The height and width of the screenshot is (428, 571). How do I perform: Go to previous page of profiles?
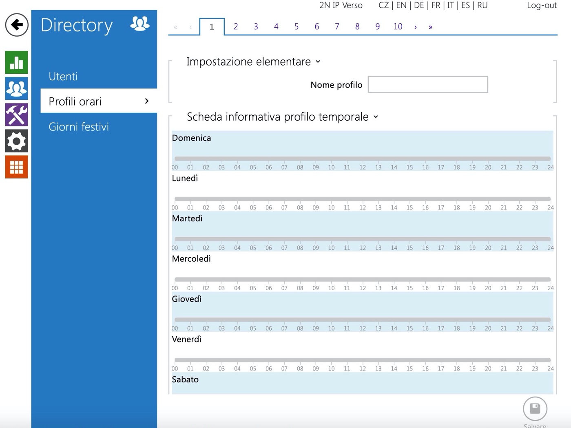tap(190, 27)
